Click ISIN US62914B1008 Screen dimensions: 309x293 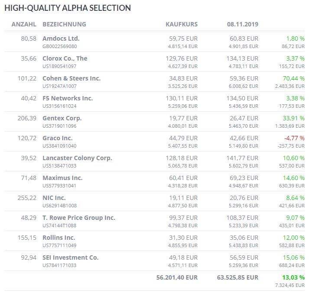coord(60,206)
